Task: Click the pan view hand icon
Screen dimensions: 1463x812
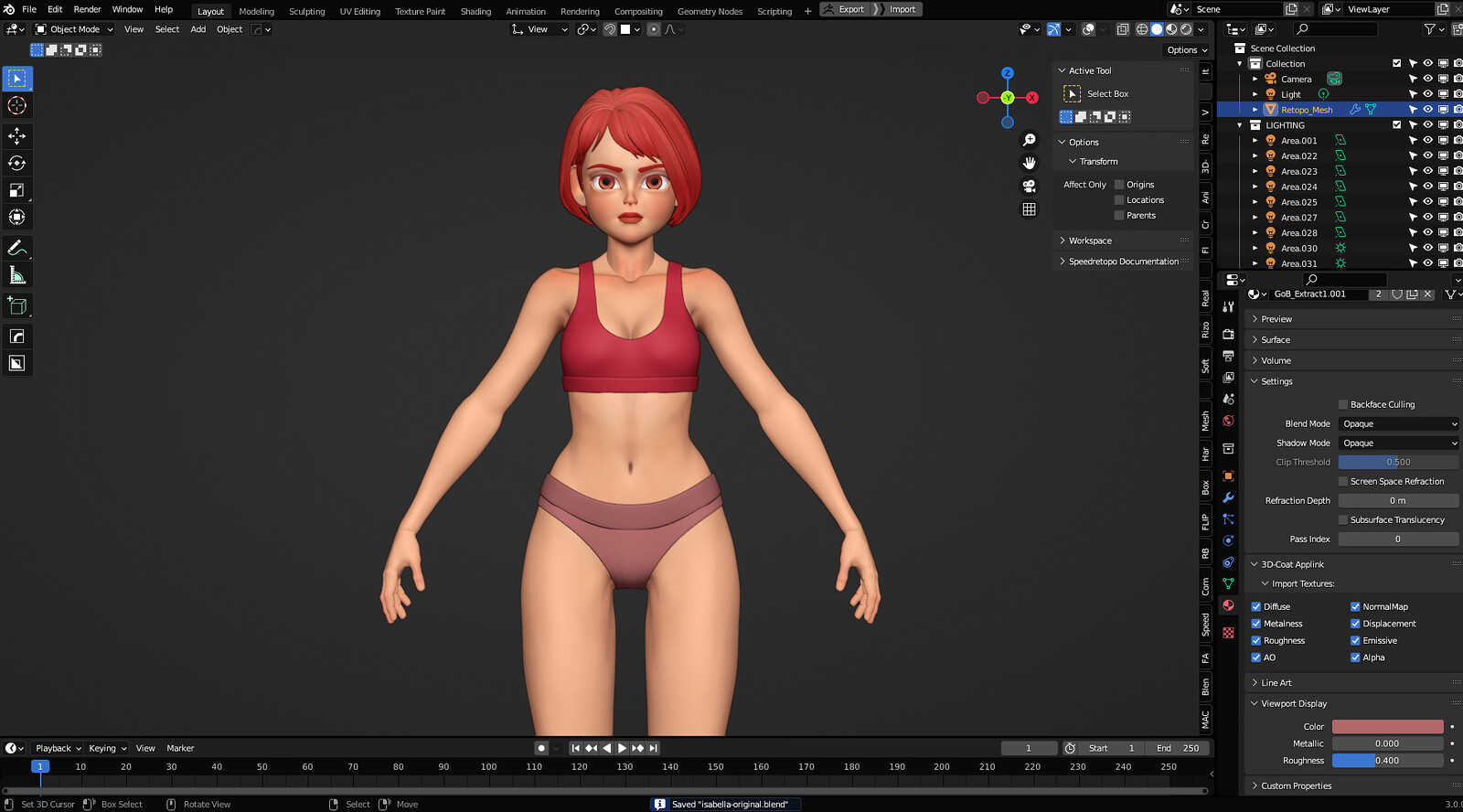Action: point(1029,163)
